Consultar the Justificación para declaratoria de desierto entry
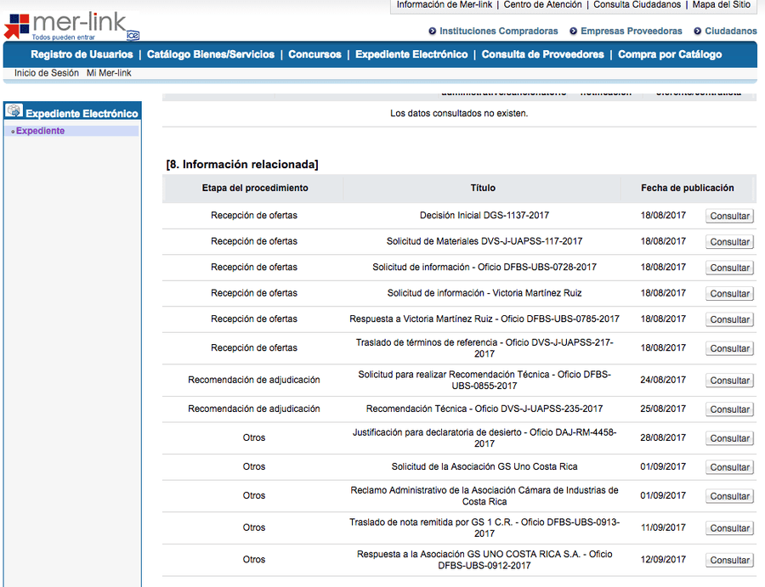Image resolution: width=765 pixels, height=587 pixels. (728, 438)
